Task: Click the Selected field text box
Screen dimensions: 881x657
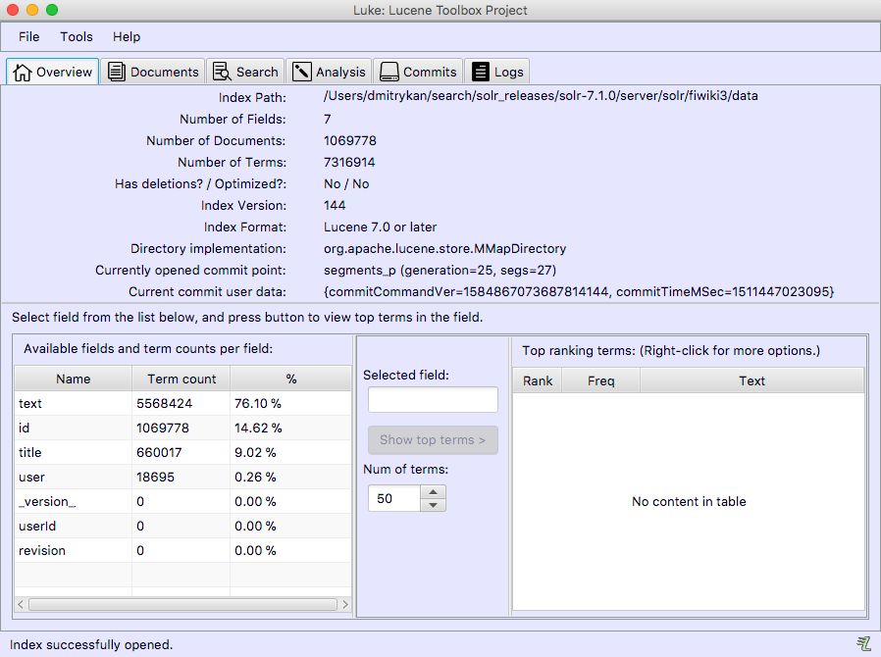Action: point(433,399)
